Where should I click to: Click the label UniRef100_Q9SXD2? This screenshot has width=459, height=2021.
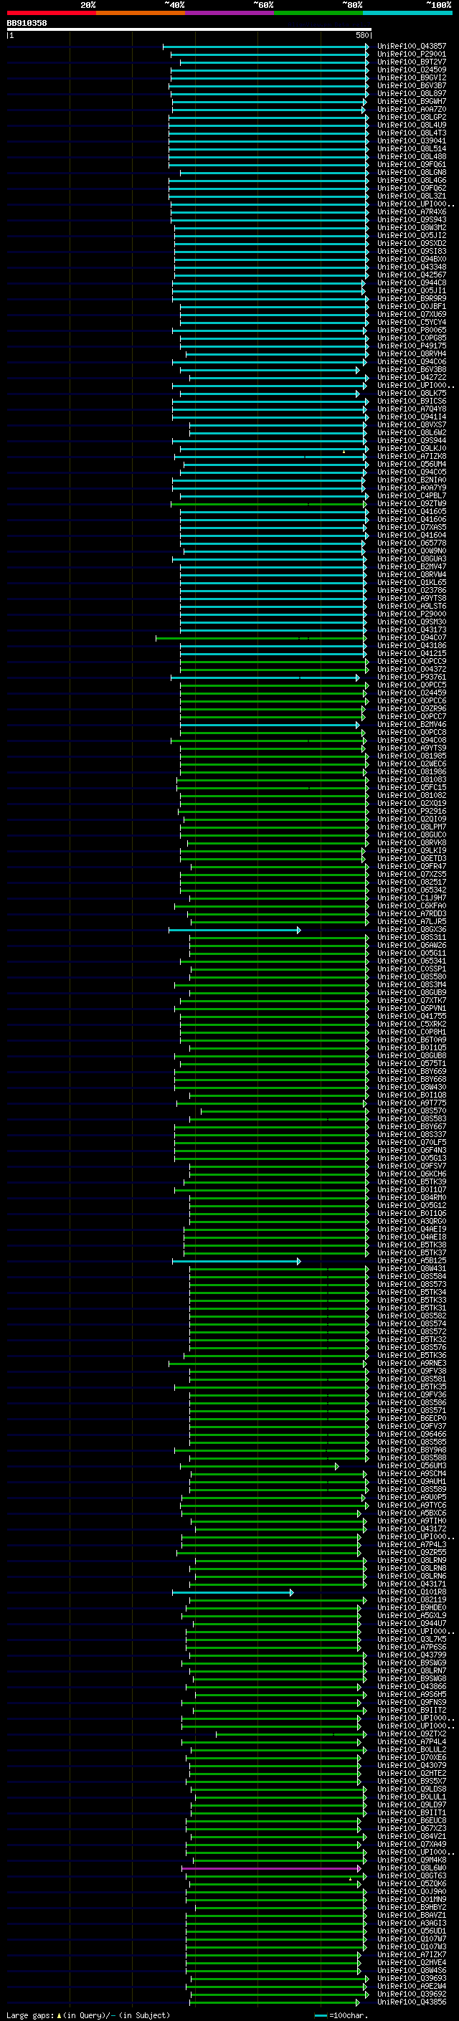point(411,243)
